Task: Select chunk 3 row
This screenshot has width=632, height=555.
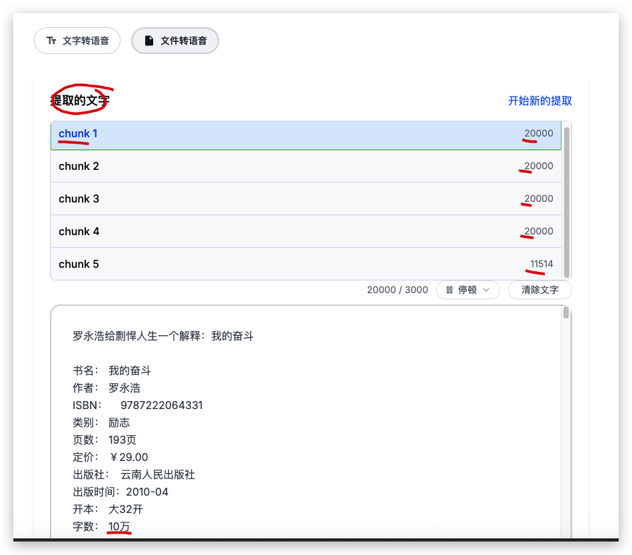Action: point(306,199)
